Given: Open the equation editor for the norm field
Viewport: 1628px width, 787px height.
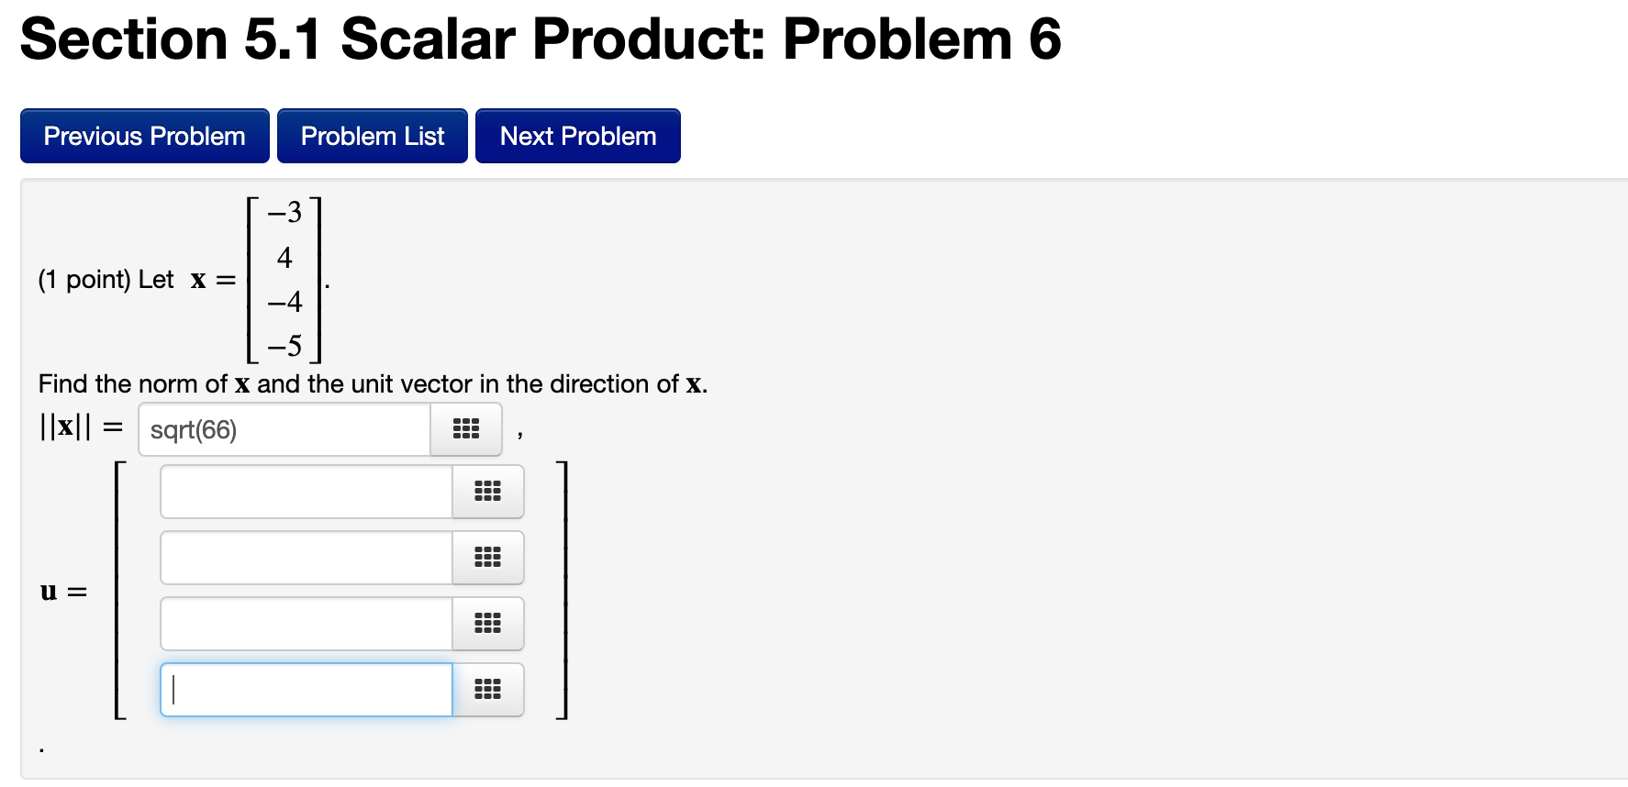Looking at the screenshot, I should pyautogui.click(x=465, y=428).
